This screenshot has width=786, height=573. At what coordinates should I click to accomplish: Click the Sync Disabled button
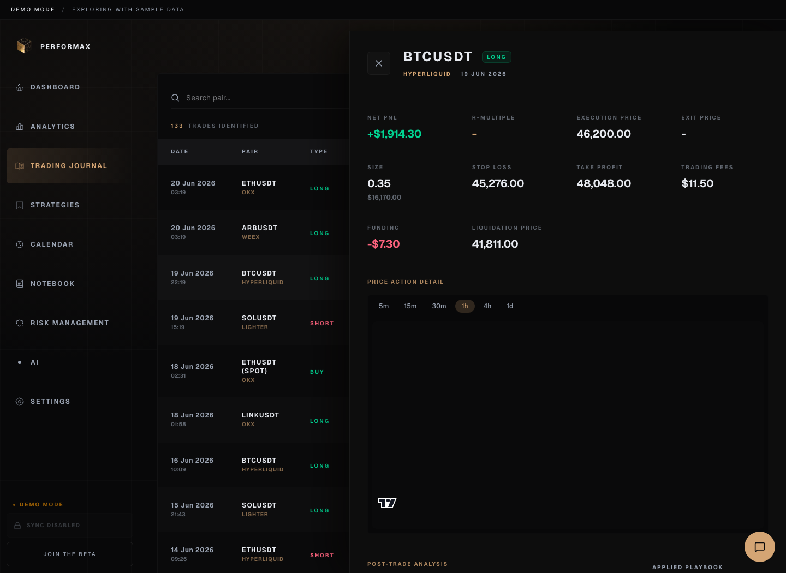coord(70,526)
